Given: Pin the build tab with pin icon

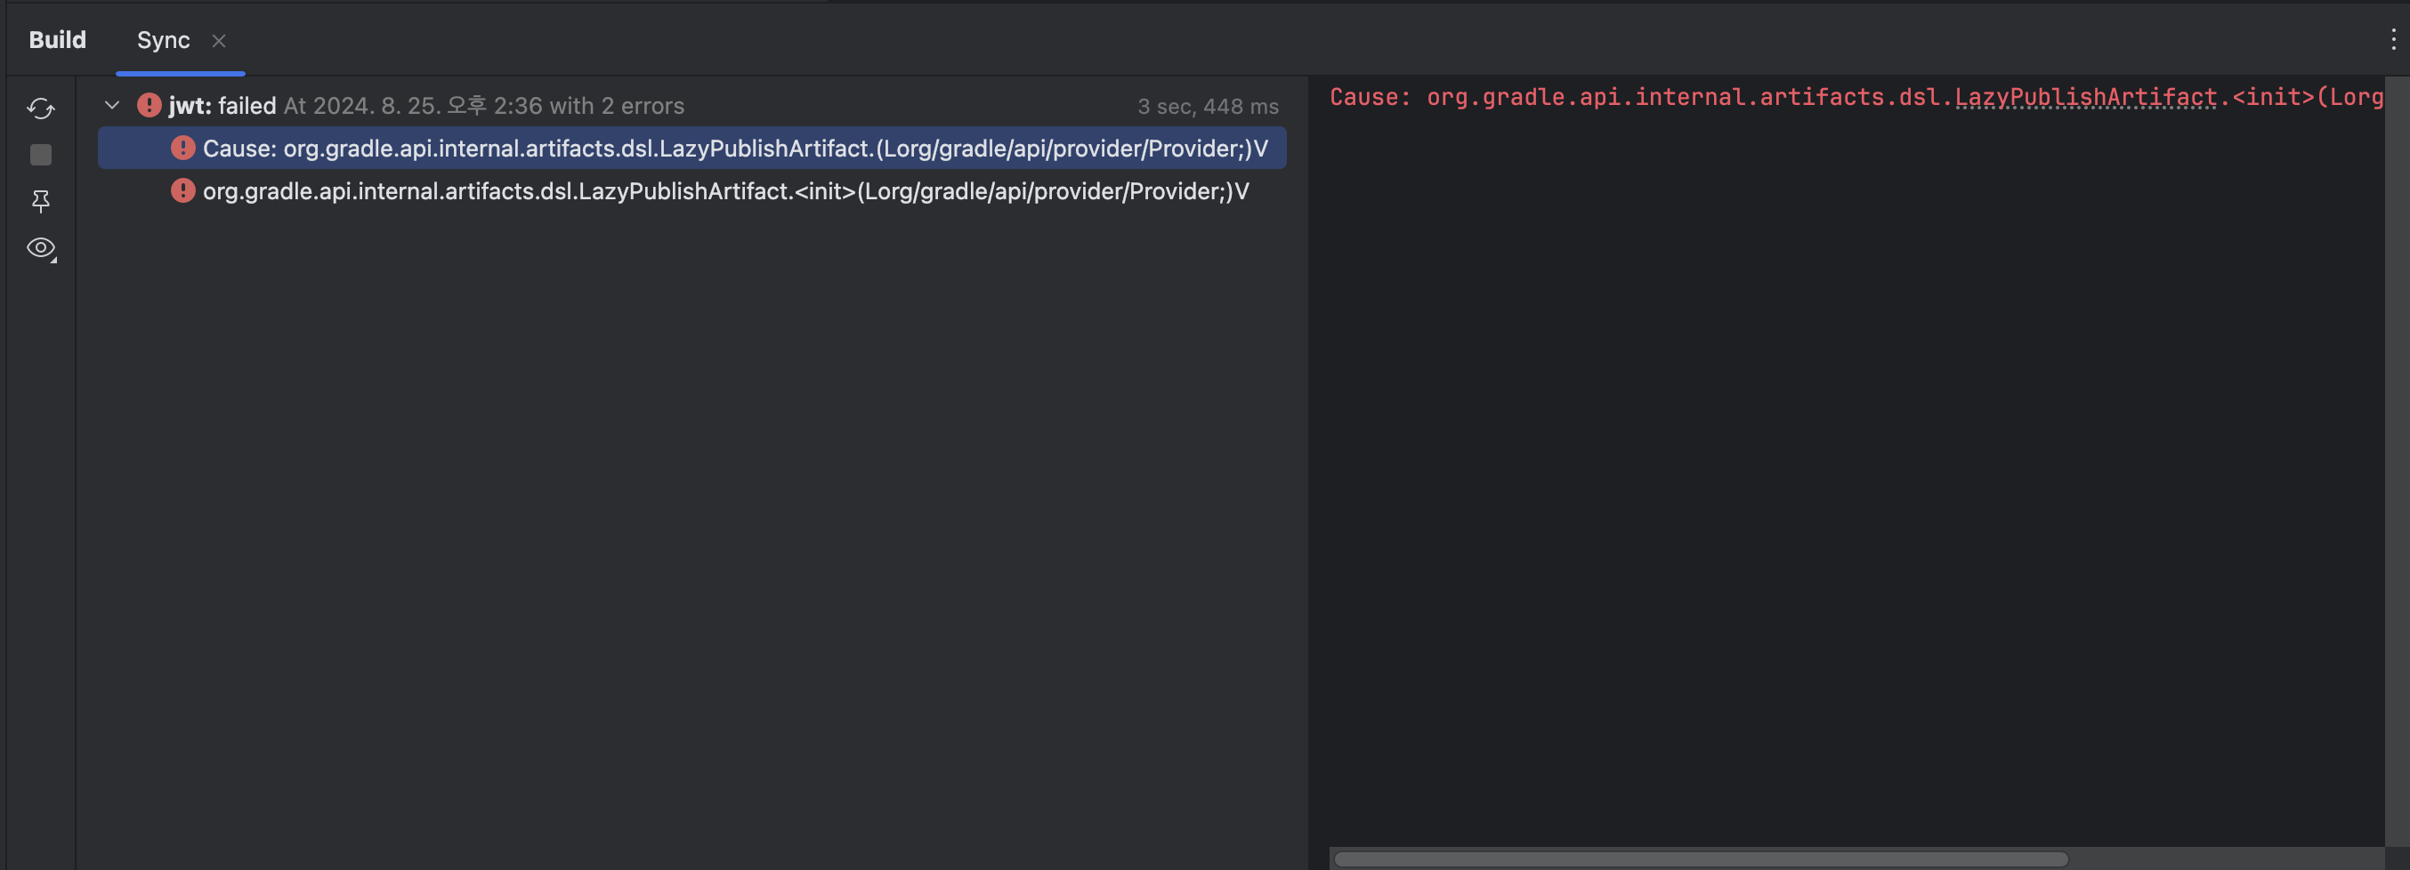Looking at the screenshot, I should [x=40, y=201].
